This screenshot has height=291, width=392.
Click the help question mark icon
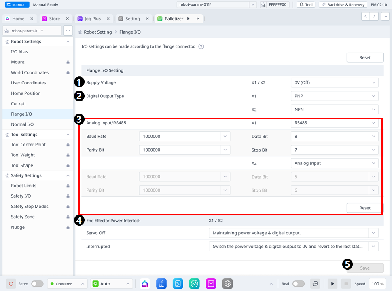tap(201, 46)
